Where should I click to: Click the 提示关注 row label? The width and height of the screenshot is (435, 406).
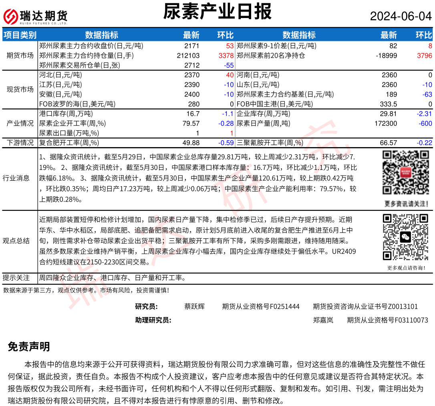pos(16,278)
